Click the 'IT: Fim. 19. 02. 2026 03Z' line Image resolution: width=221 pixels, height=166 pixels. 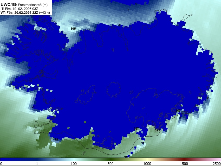coord(19,9)
